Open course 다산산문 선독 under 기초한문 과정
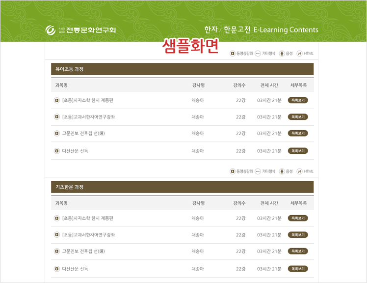Viewport: 367px width, 283px height. [75, 269]
